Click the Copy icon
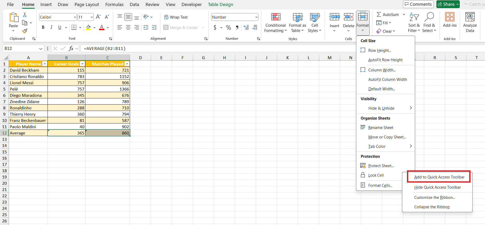 point(25,23)
